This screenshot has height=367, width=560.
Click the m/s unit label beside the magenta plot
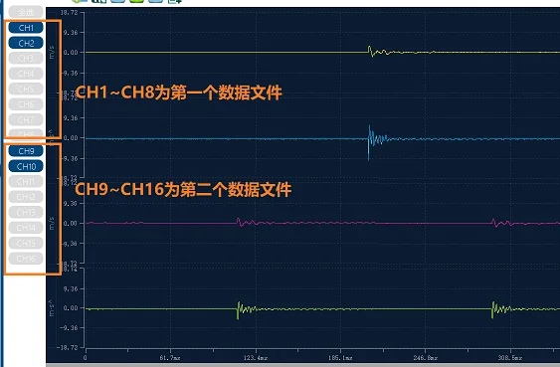(x=52, y=223)
